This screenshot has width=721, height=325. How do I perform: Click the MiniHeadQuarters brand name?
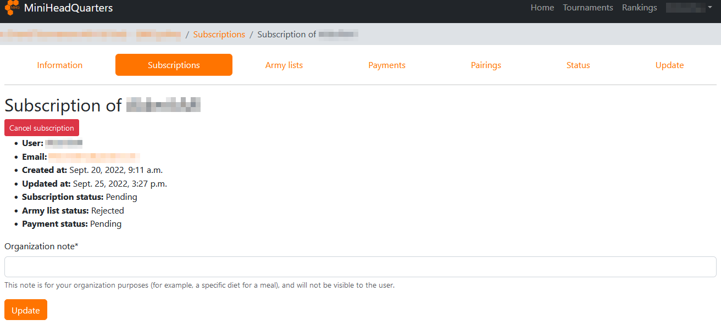coord(68,8)
